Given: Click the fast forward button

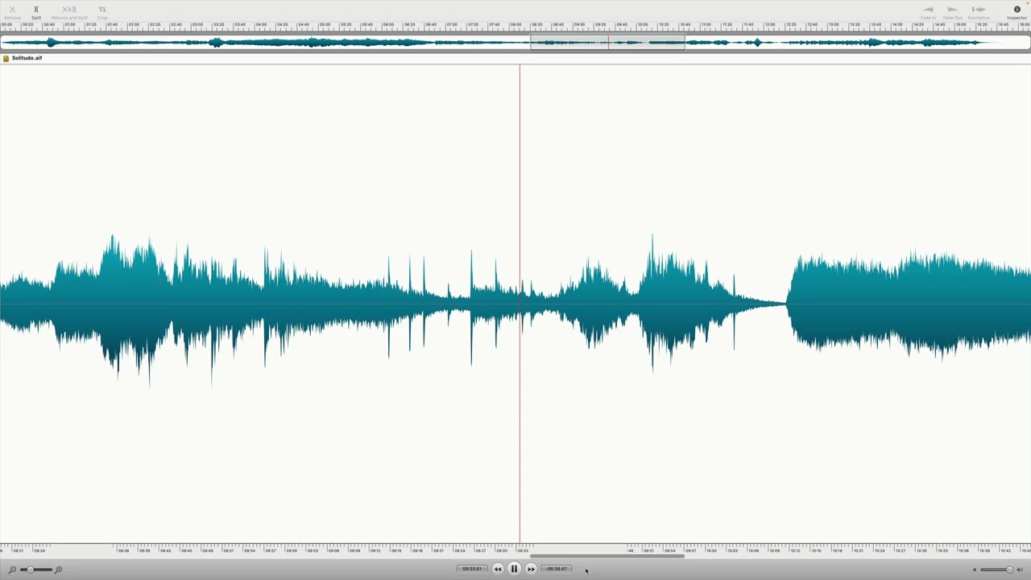Looking at the screenshot, I should tap(531, 569).
